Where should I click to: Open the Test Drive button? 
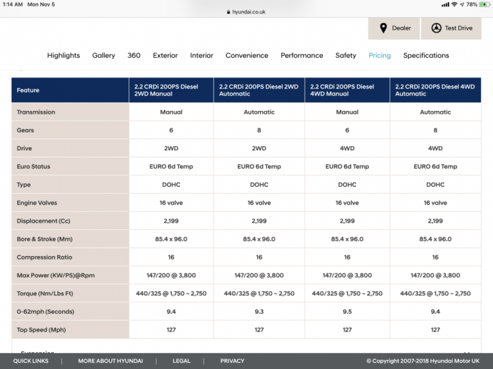(x=451, y=28)
